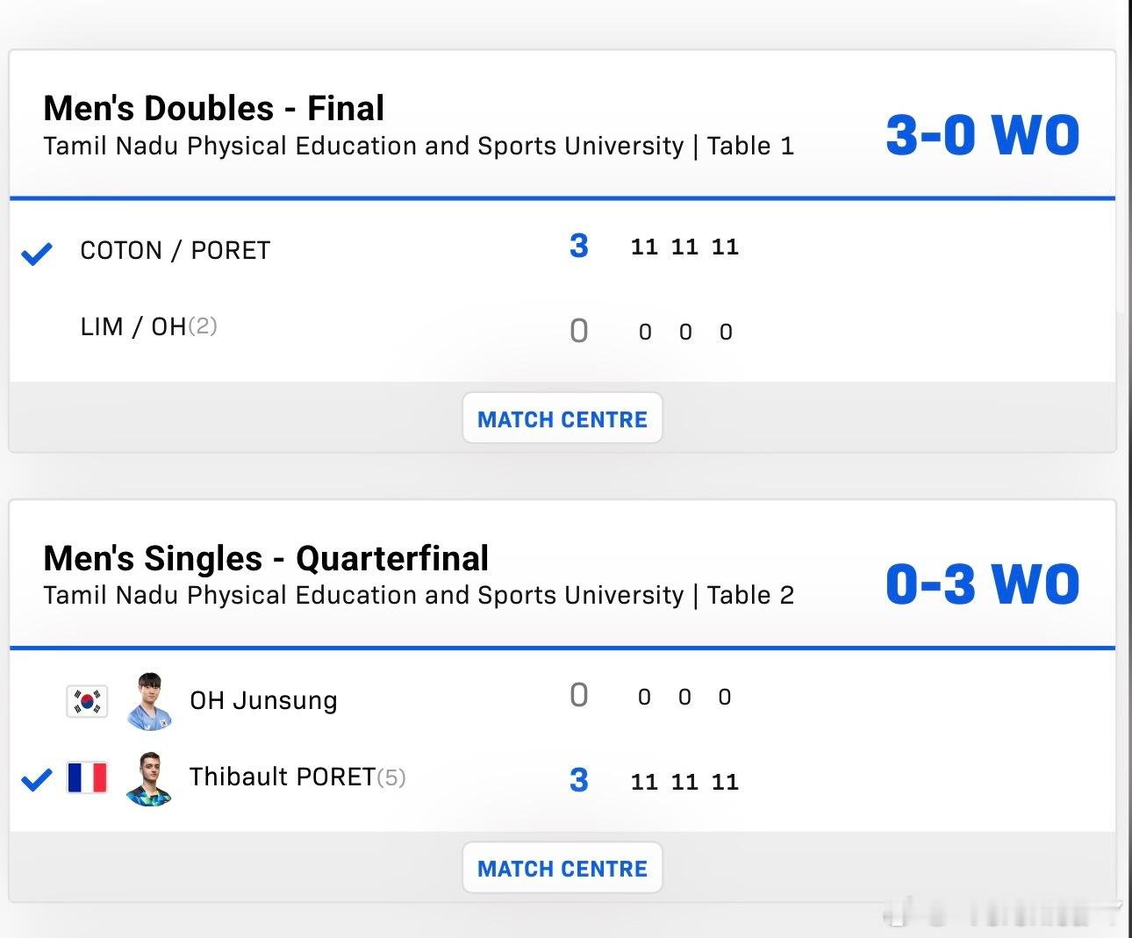The width and height of the screenshot is (1132, 938).
Task: Click OH Junsung's player photo
Action: tap(149, 701)
